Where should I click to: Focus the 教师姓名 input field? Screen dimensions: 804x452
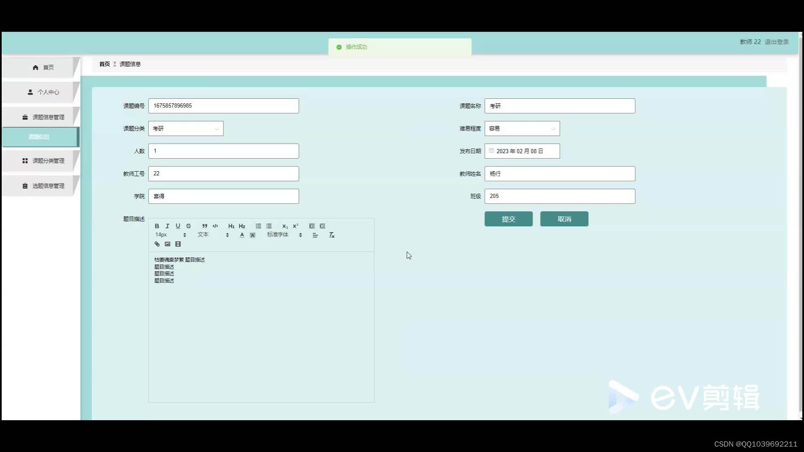pyautogui.click(x=560, y=174)
